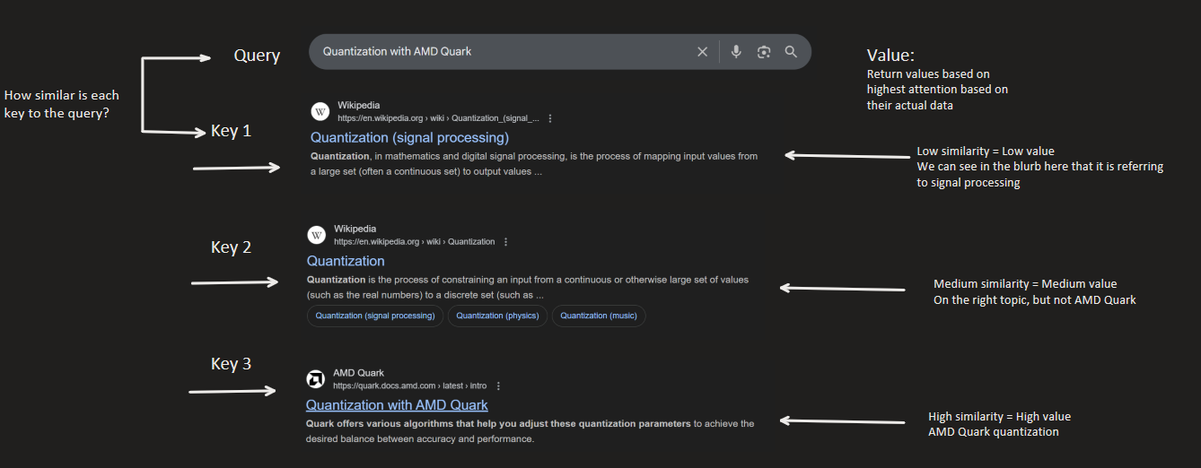Click the voice search microphone icon
1201x468 pixels.
click(x=736, y=52)
